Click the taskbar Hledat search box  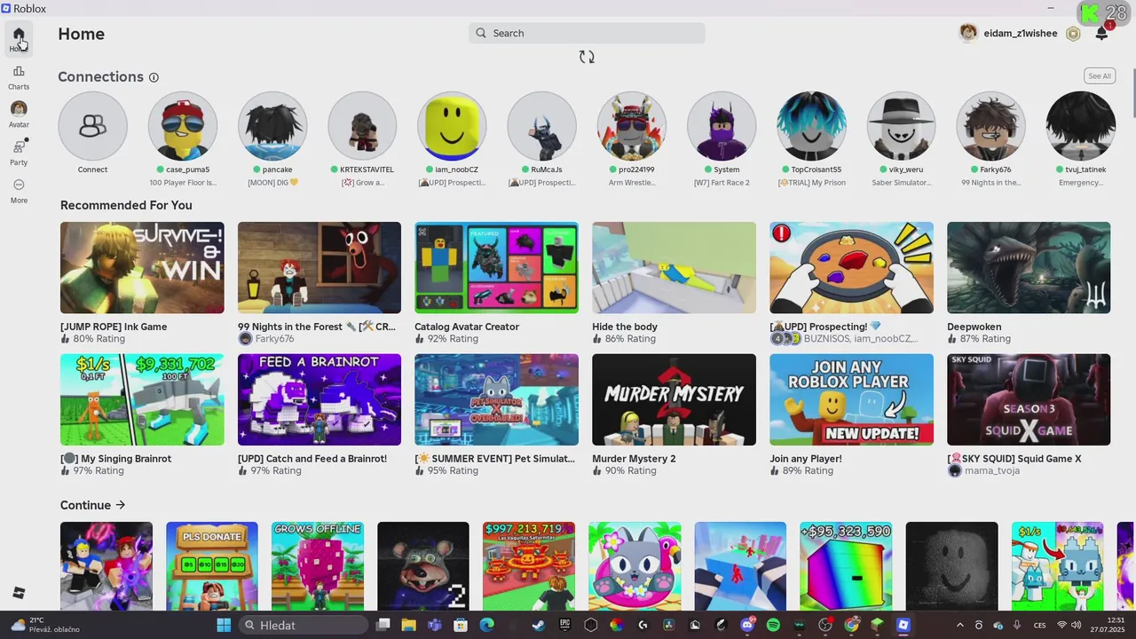click(x=304, y=625)
